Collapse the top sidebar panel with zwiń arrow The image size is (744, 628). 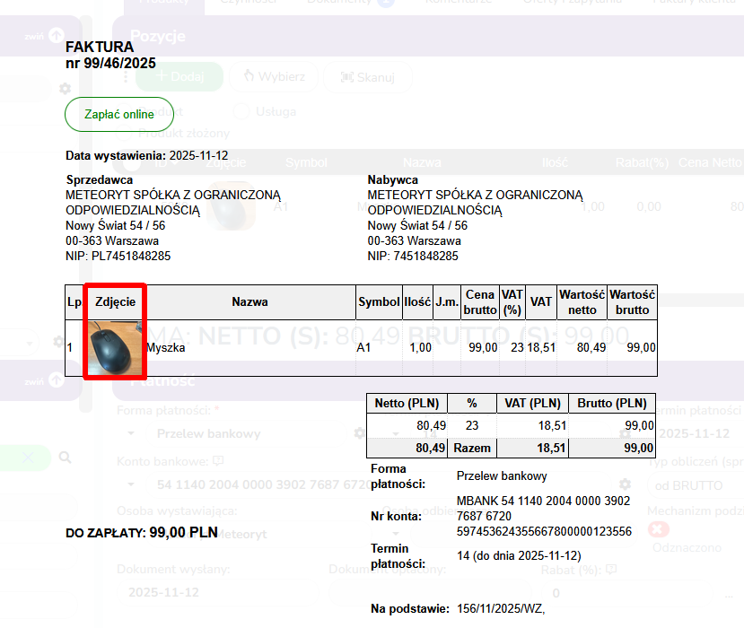(56, 37)
